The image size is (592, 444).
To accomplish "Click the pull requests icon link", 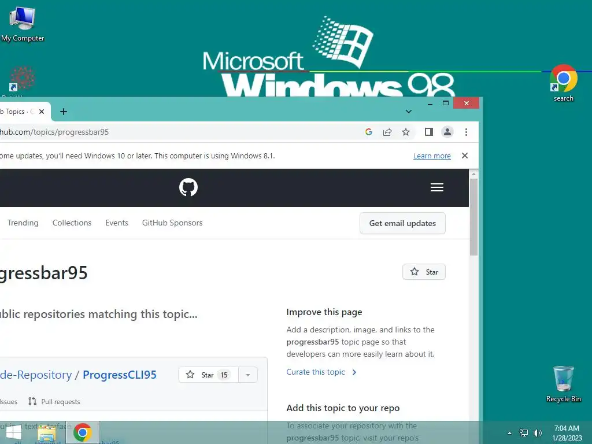I will pyautogui.click(x=32, y=401).
